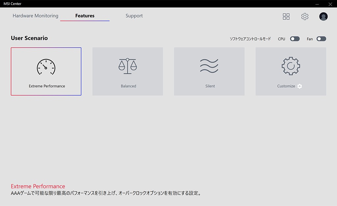Click the Customize label text
The image size is (337, 206).
pyautogui.click(x=286, y=86)
